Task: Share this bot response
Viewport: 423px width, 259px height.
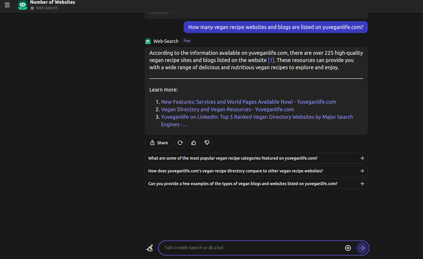Action: pos(159,143)
